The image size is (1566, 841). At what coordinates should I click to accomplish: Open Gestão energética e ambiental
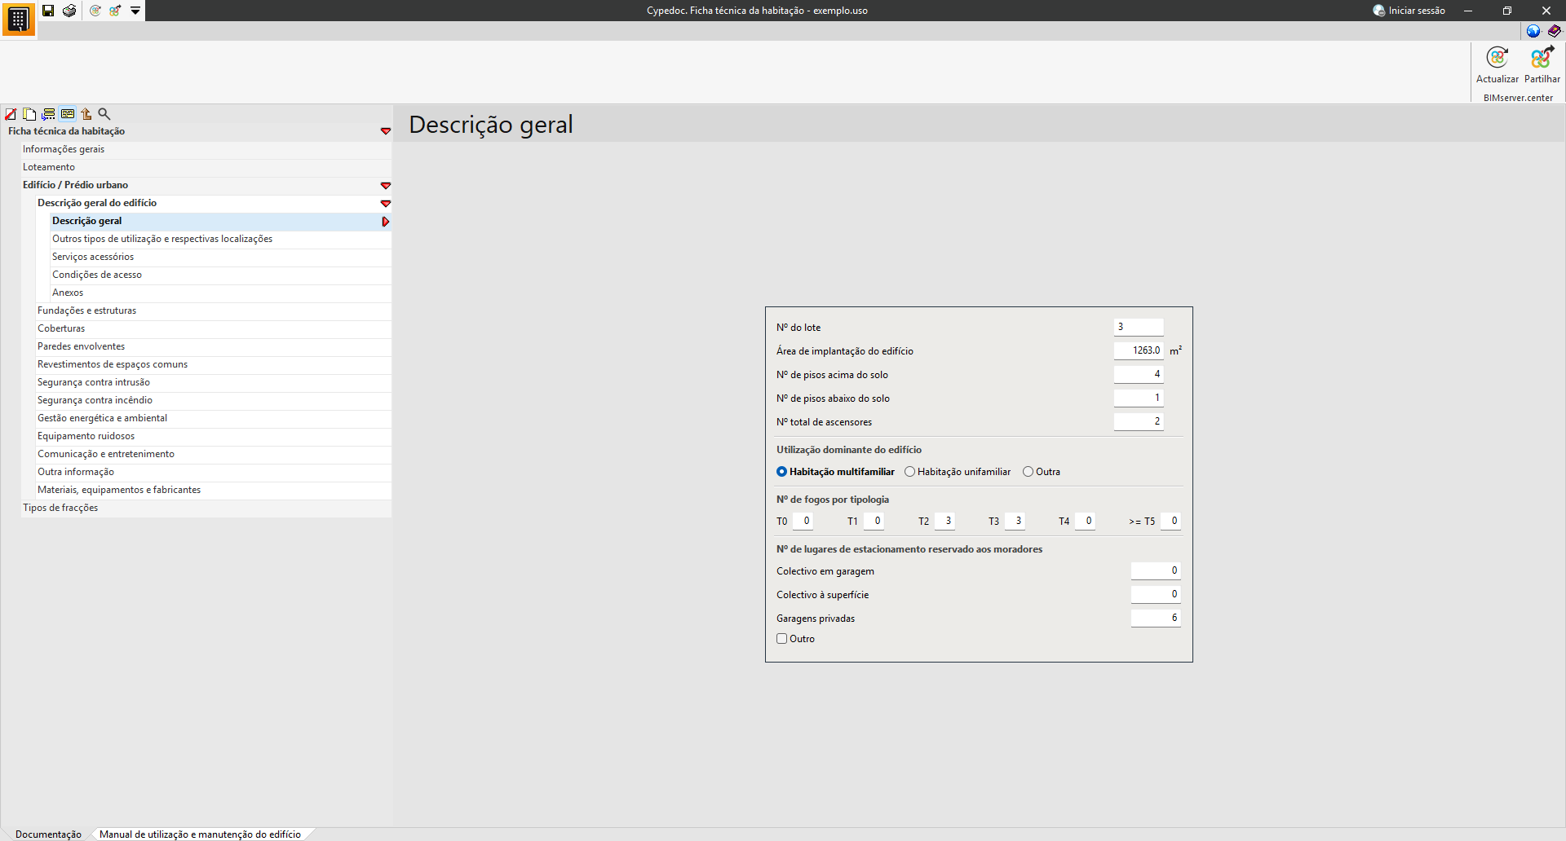click(214, 418)
